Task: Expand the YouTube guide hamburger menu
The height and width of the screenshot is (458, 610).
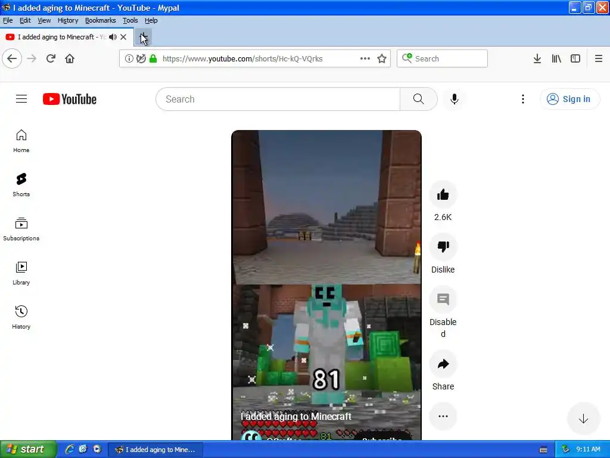Action: coord(21,99)
